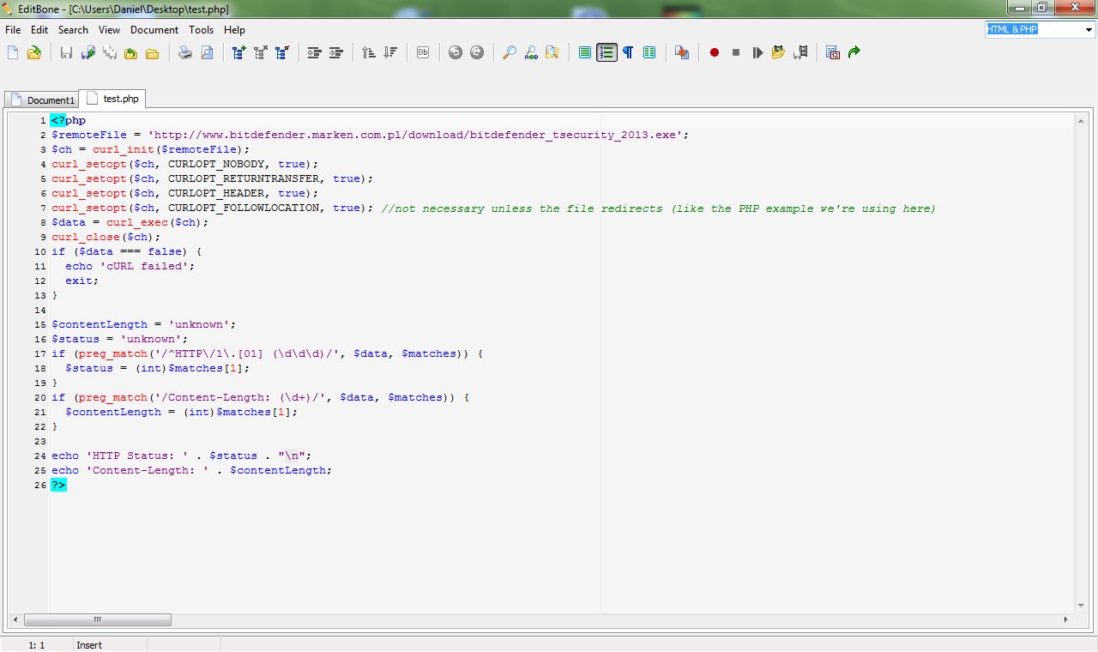1098x652 pixels.
Task: Click the Close file folder icon with green arrow
Action: (130, 52)
